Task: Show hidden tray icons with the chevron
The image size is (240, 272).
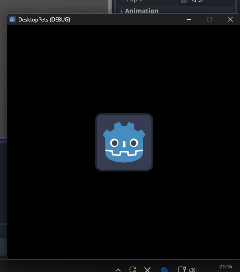Action: (118, 270)
